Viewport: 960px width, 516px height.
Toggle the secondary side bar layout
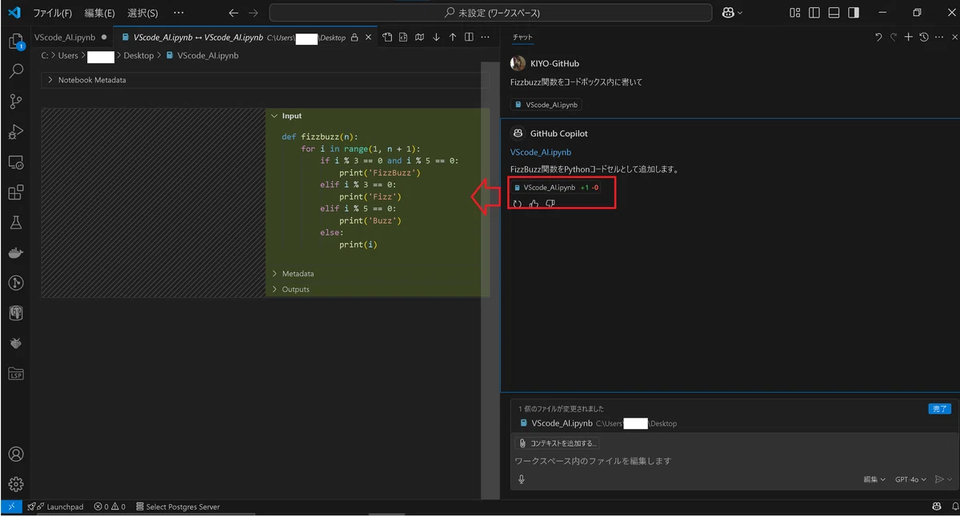854,13
